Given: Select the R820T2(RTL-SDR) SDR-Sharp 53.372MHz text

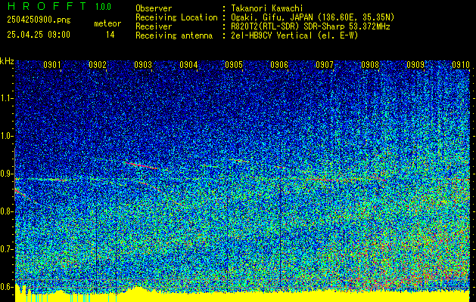Looking at the screenshot, I should 310,26.
